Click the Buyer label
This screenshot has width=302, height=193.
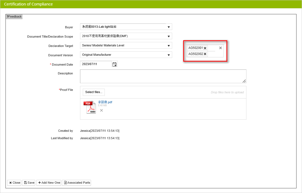[x=69, y=27]
